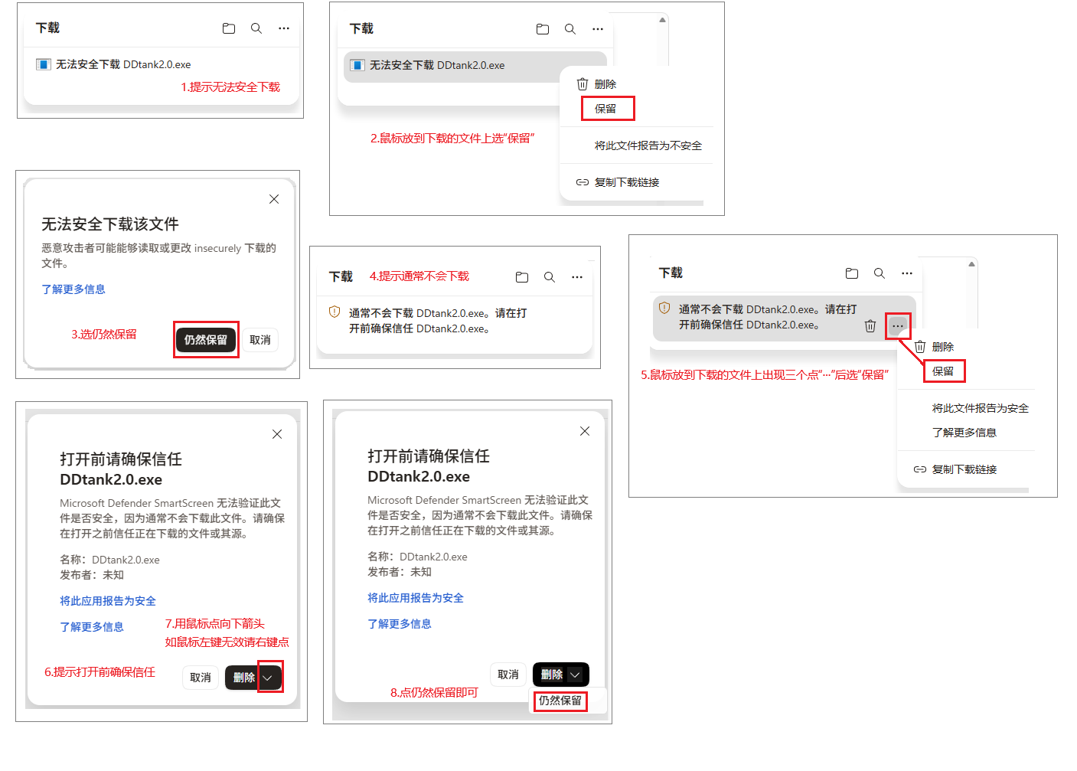Click scrollbar up arrow in step 5 panel

click(x=971, y=264)
